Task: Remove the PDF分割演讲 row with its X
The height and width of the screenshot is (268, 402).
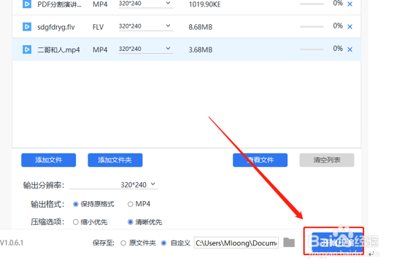Action: [349, 4]
